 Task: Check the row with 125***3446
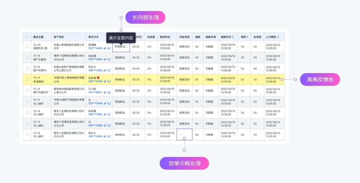[27, 102]
